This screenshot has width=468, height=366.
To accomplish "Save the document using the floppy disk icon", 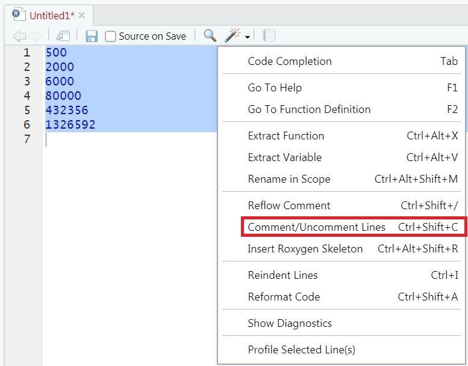I will (x=92, y=37).
